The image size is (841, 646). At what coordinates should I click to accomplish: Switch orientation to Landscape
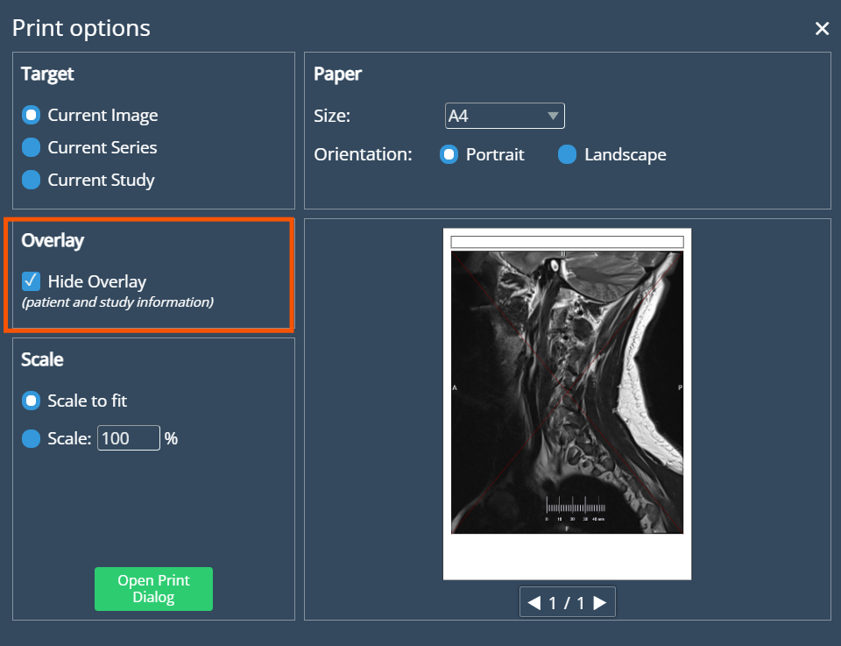[568, 154]
